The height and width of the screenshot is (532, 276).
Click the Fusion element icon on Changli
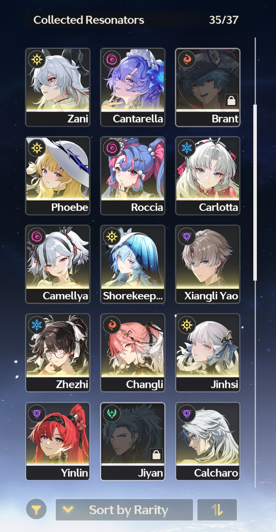(x=111, y=325)
